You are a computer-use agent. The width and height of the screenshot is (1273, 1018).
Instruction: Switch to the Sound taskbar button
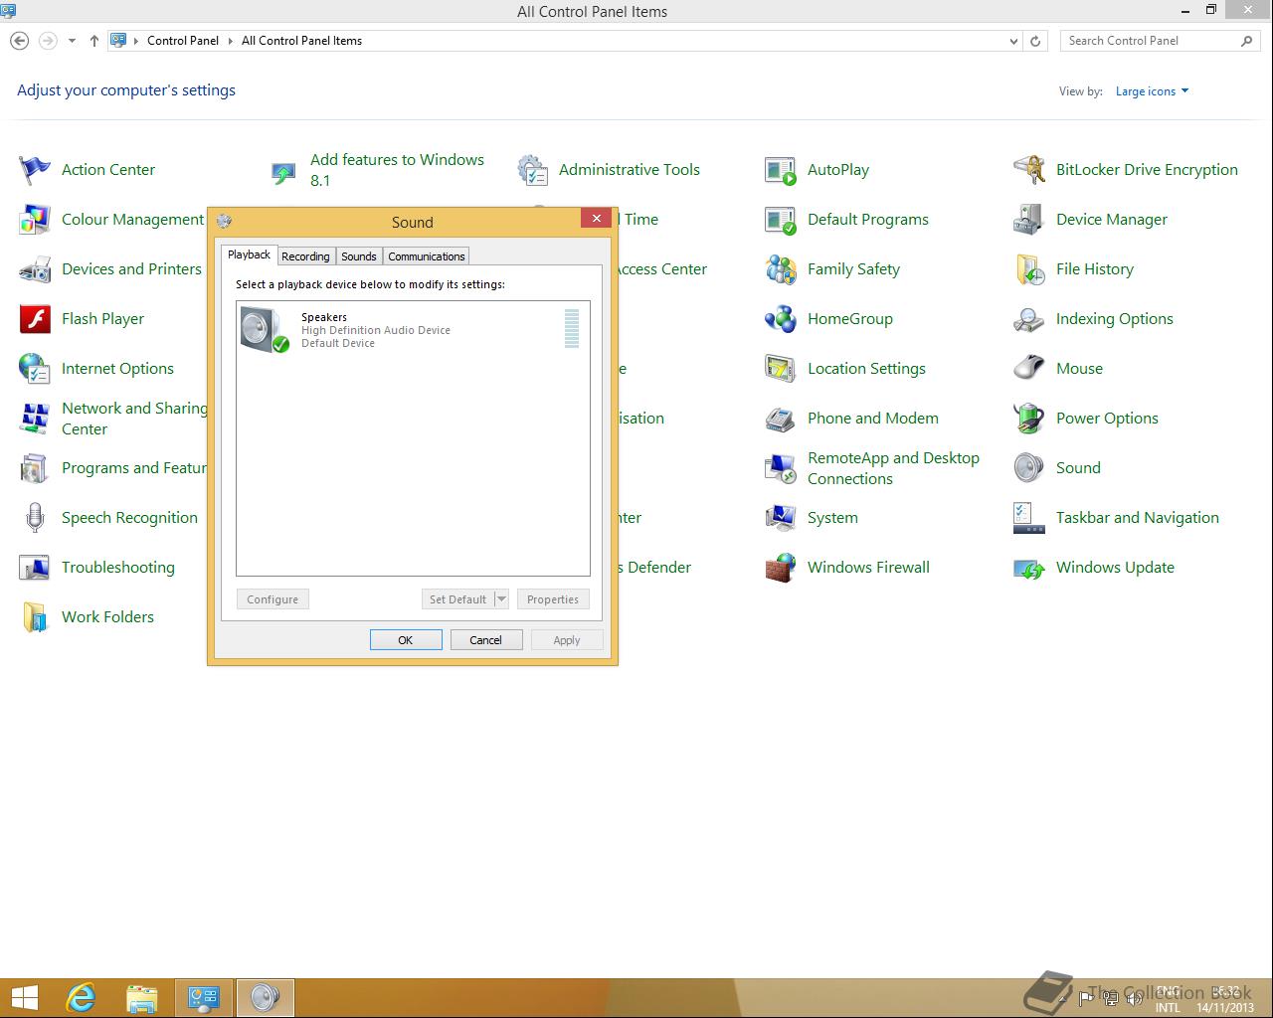click(265, 998)
